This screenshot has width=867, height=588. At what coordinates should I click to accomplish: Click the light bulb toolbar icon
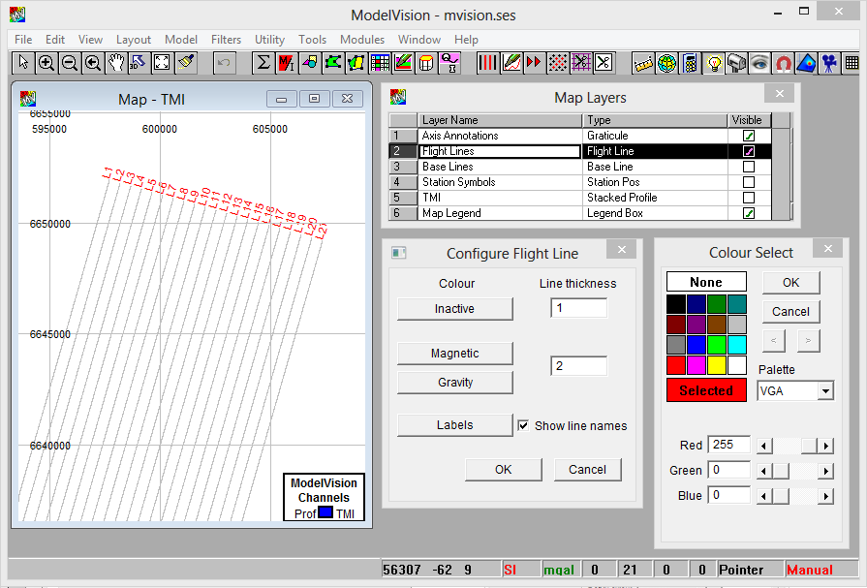click(714, 63)
